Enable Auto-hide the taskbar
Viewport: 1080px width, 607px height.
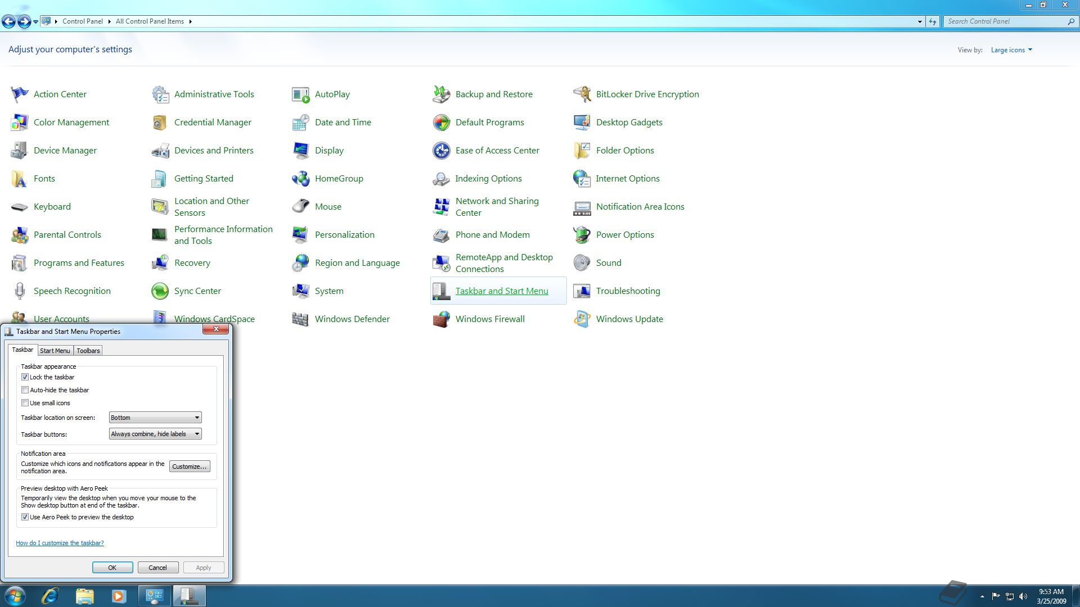25,390
